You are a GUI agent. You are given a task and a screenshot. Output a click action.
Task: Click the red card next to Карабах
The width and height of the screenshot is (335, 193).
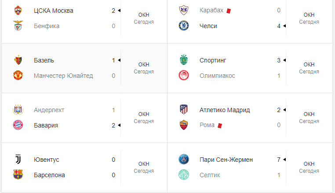pyautogui.click(x=229, y=11)
